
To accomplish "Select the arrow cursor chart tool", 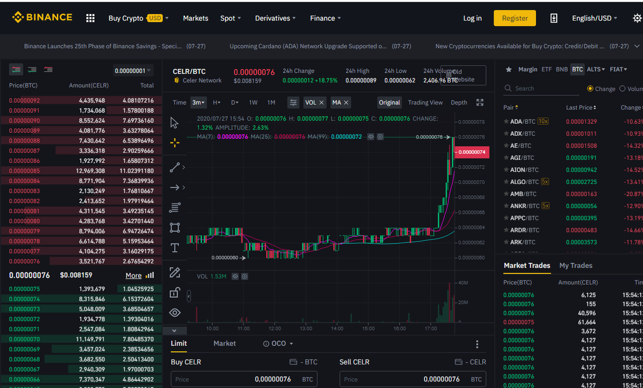I will coord(175,123).
